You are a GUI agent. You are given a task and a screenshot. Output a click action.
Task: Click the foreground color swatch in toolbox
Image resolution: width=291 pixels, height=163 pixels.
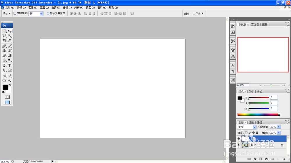point(5,87)
